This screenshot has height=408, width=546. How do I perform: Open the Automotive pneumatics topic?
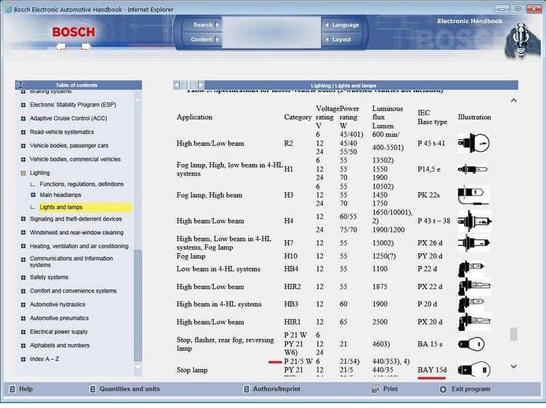pos(59,318)
